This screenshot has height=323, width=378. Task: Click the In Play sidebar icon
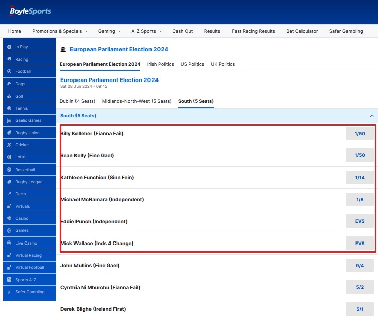coord(9,47)
